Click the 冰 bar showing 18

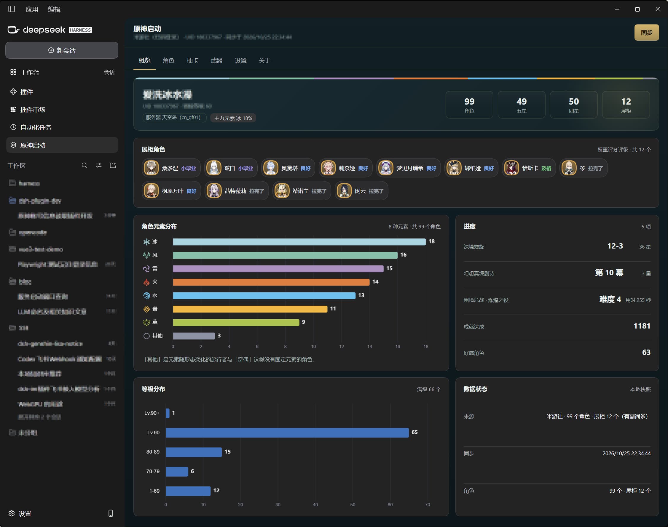[299, 242]
